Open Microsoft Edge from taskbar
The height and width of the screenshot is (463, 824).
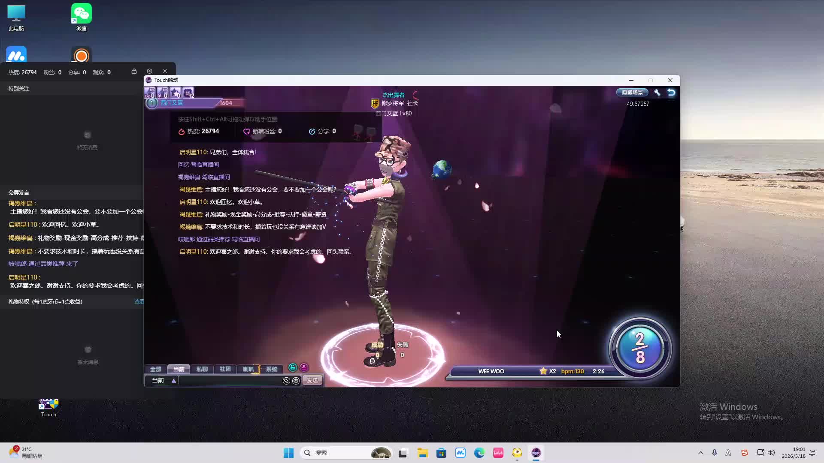pyautogui.click(x=479, y=453)
